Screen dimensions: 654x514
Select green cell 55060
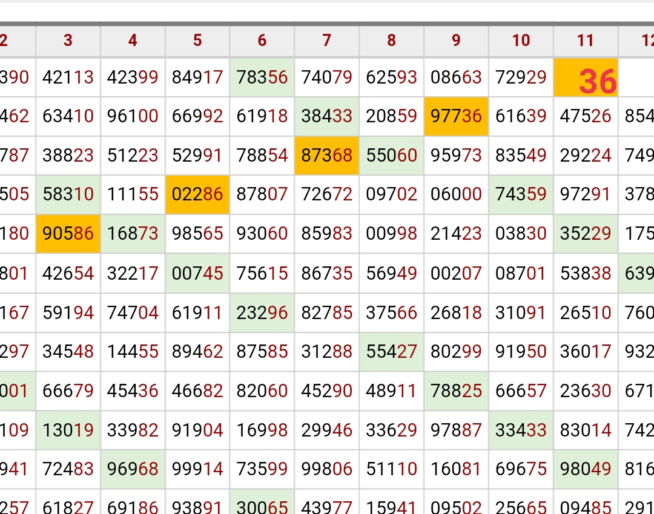tap(391, 156)
